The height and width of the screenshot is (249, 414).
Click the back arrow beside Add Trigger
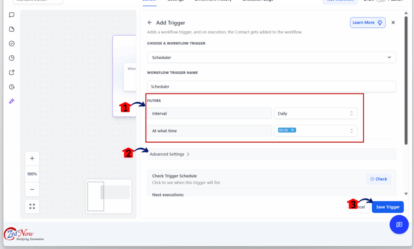point(150,23)
